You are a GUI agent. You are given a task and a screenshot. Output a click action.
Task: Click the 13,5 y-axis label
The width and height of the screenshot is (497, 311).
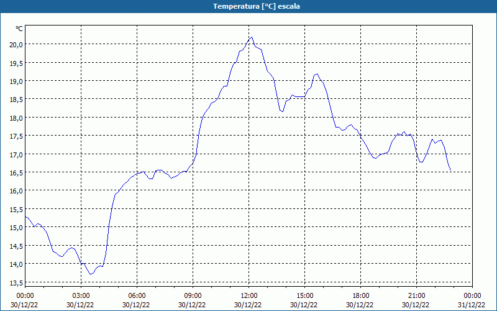point(17,283)
